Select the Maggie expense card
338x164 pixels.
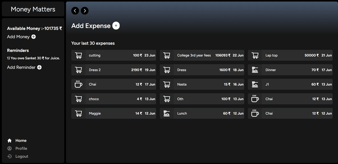114,114
